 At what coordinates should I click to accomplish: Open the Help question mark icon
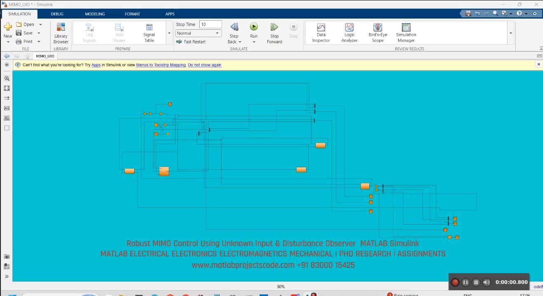coord(519,14)
